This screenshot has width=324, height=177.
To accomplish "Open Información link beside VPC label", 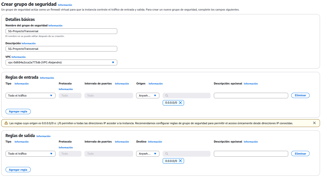I will point(19,57).
